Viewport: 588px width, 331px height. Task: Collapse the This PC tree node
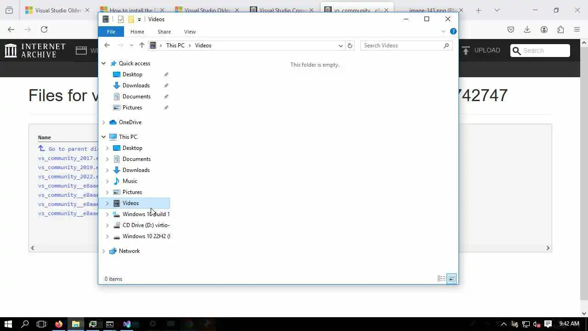(x=104, y=137)
